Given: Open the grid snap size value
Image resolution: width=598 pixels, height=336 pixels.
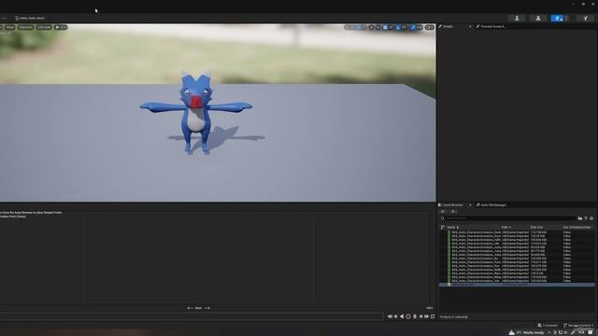Looking at the screenshot, I should click(391, 27).
